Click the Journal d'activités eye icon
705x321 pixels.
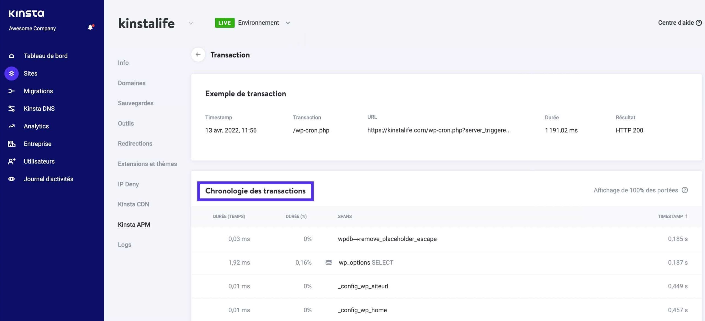pos(12,179)
